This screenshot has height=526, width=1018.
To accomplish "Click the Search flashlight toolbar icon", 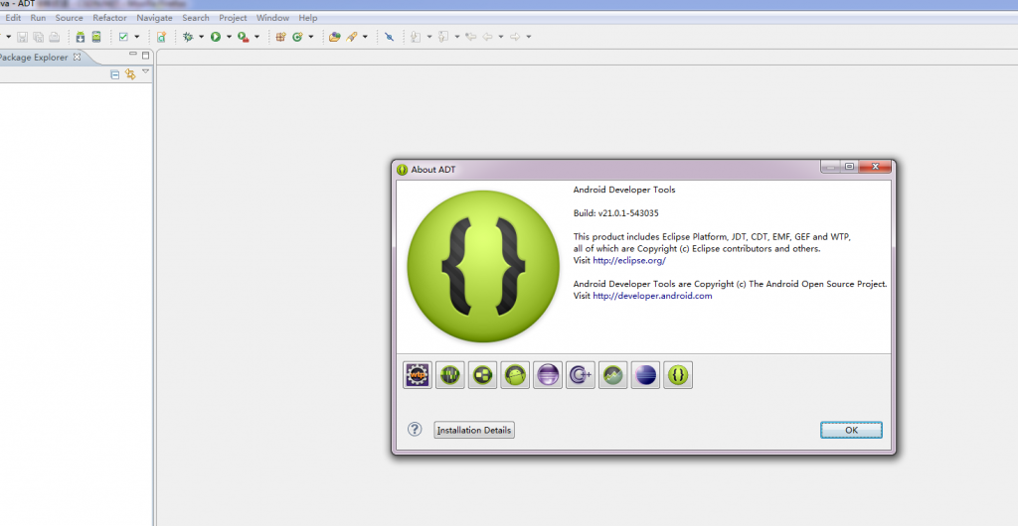I will click(x=352, y=37).
